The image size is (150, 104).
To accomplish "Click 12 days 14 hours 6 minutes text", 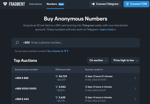I will coord(98,97).
